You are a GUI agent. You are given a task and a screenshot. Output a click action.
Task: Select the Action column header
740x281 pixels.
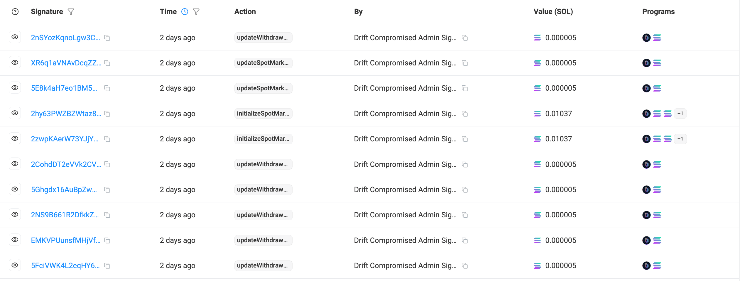coord(245,11)
